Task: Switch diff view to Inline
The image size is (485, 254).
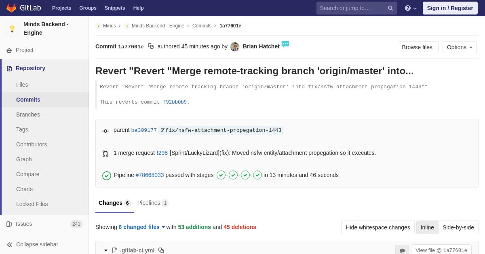Action: coord(427,227)
